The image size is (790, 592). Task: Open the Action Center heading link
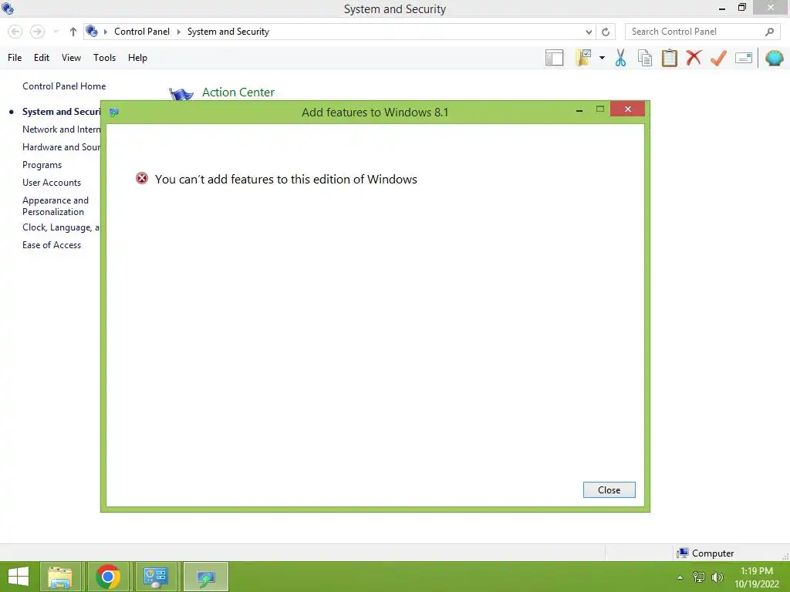[x=238, y=92]
